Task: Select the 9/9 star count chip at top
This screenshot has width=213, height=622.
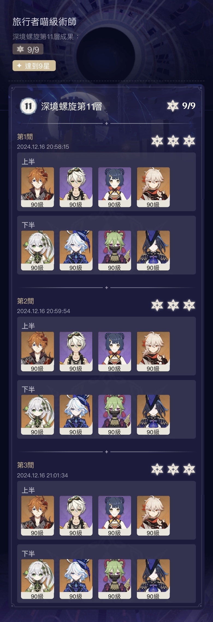Action: (x=28, y=49)
